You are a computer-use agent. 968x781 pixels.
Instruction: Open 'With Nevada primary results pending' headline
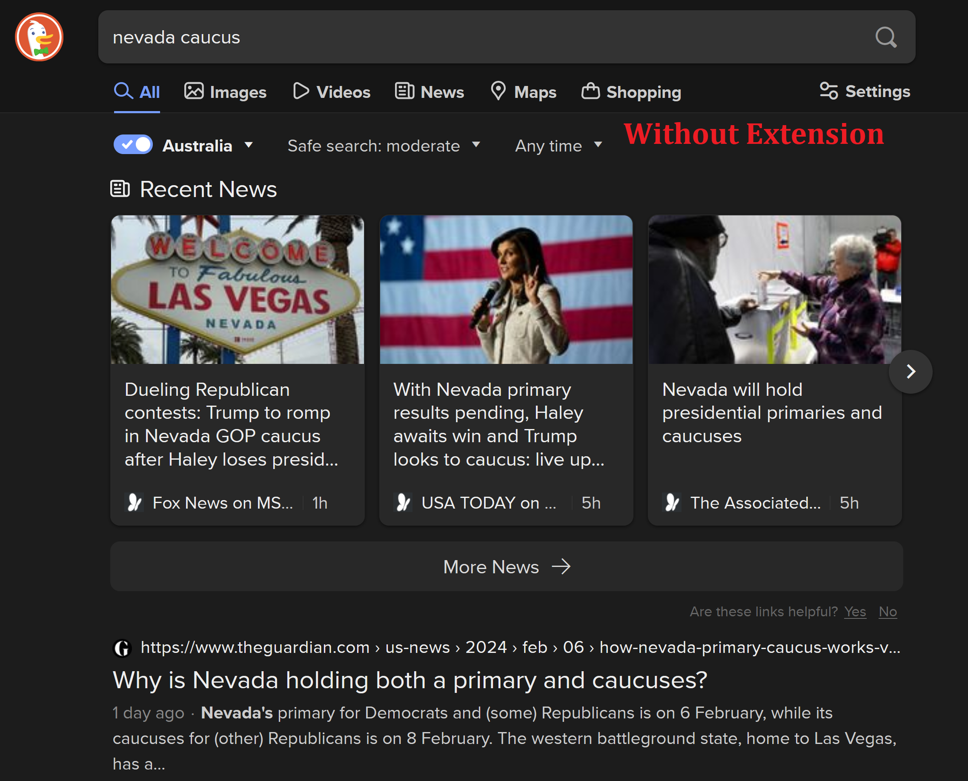499,424
